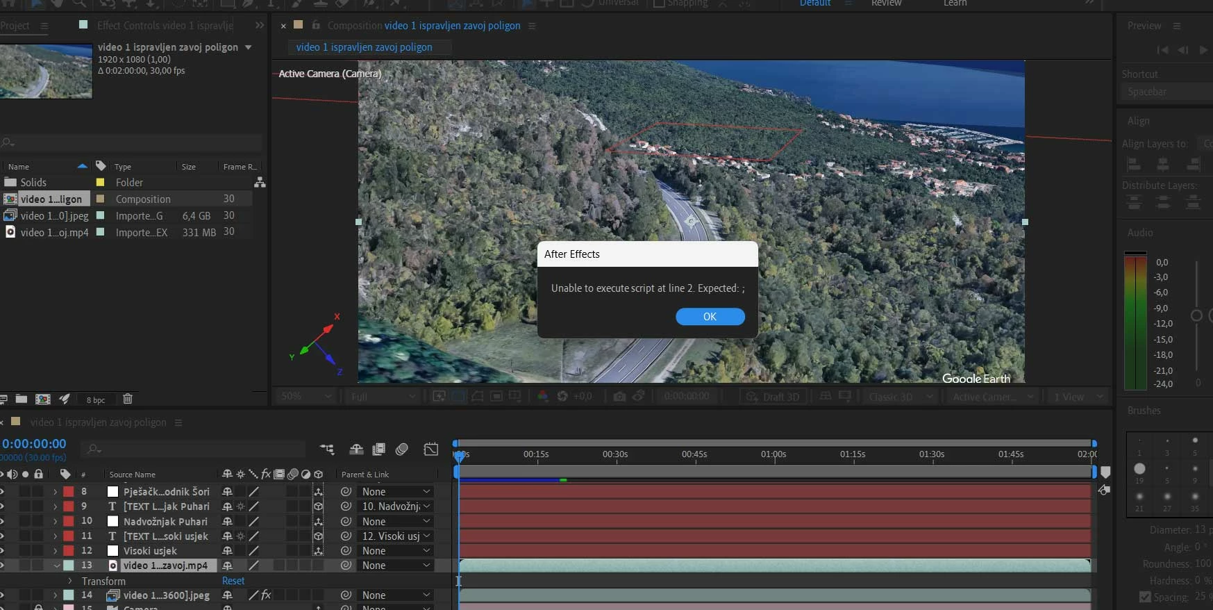Create a new folder in the Project panel
The width and height of the screenshot is (1213, 610).
point(22,399)
